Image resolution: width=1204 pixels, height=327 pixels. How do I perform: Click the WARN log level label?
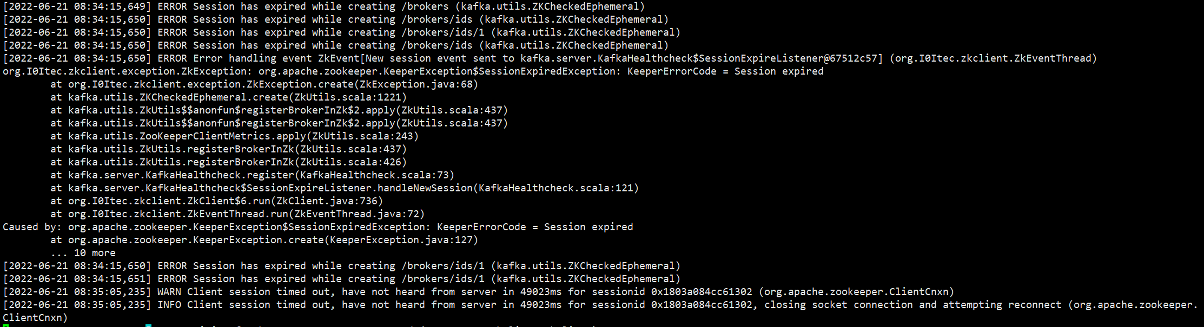click(x=169, y=292)
